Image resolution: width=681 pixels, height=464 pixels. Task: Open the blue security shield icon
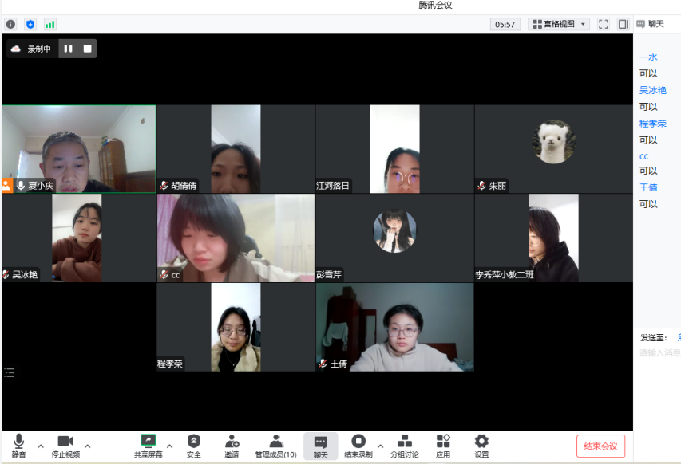[30, 25]
